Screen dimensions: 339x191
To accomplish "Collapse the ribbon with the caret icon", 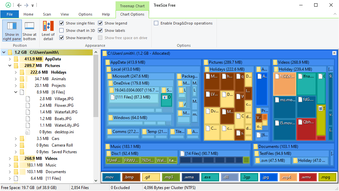I will coord(335,14).
